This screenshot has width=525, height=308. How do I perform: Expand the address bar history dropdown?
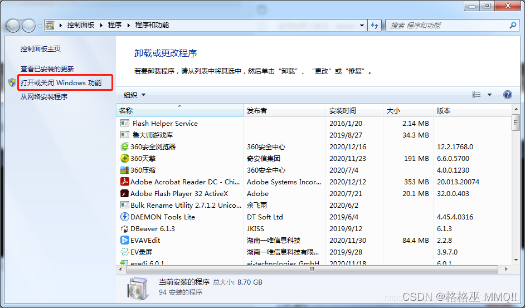(362, 26)
